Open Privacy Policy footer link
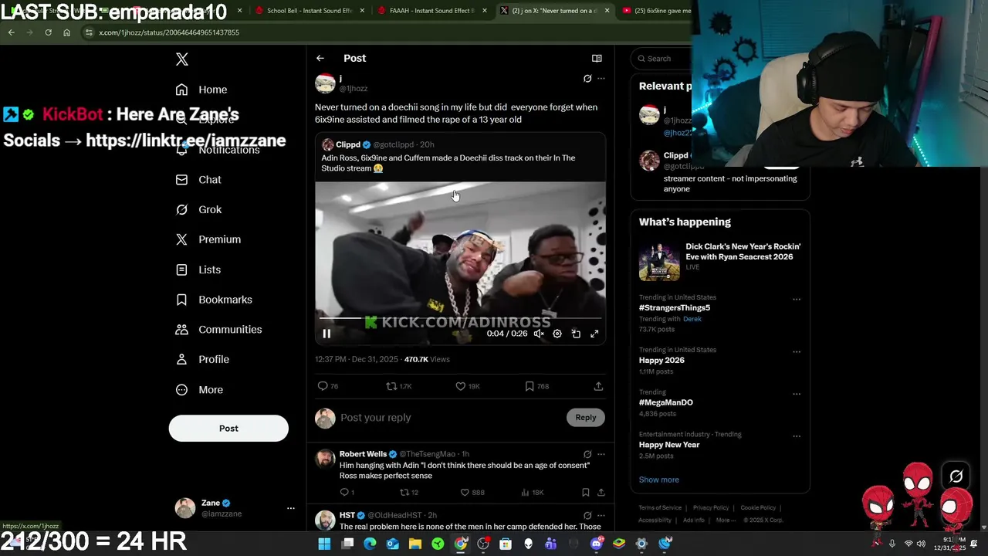The image size is (988, 556). coord(711,508)
